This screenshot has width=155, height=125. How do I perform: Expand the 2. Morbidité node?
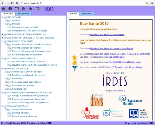click(x=6, y=24)
